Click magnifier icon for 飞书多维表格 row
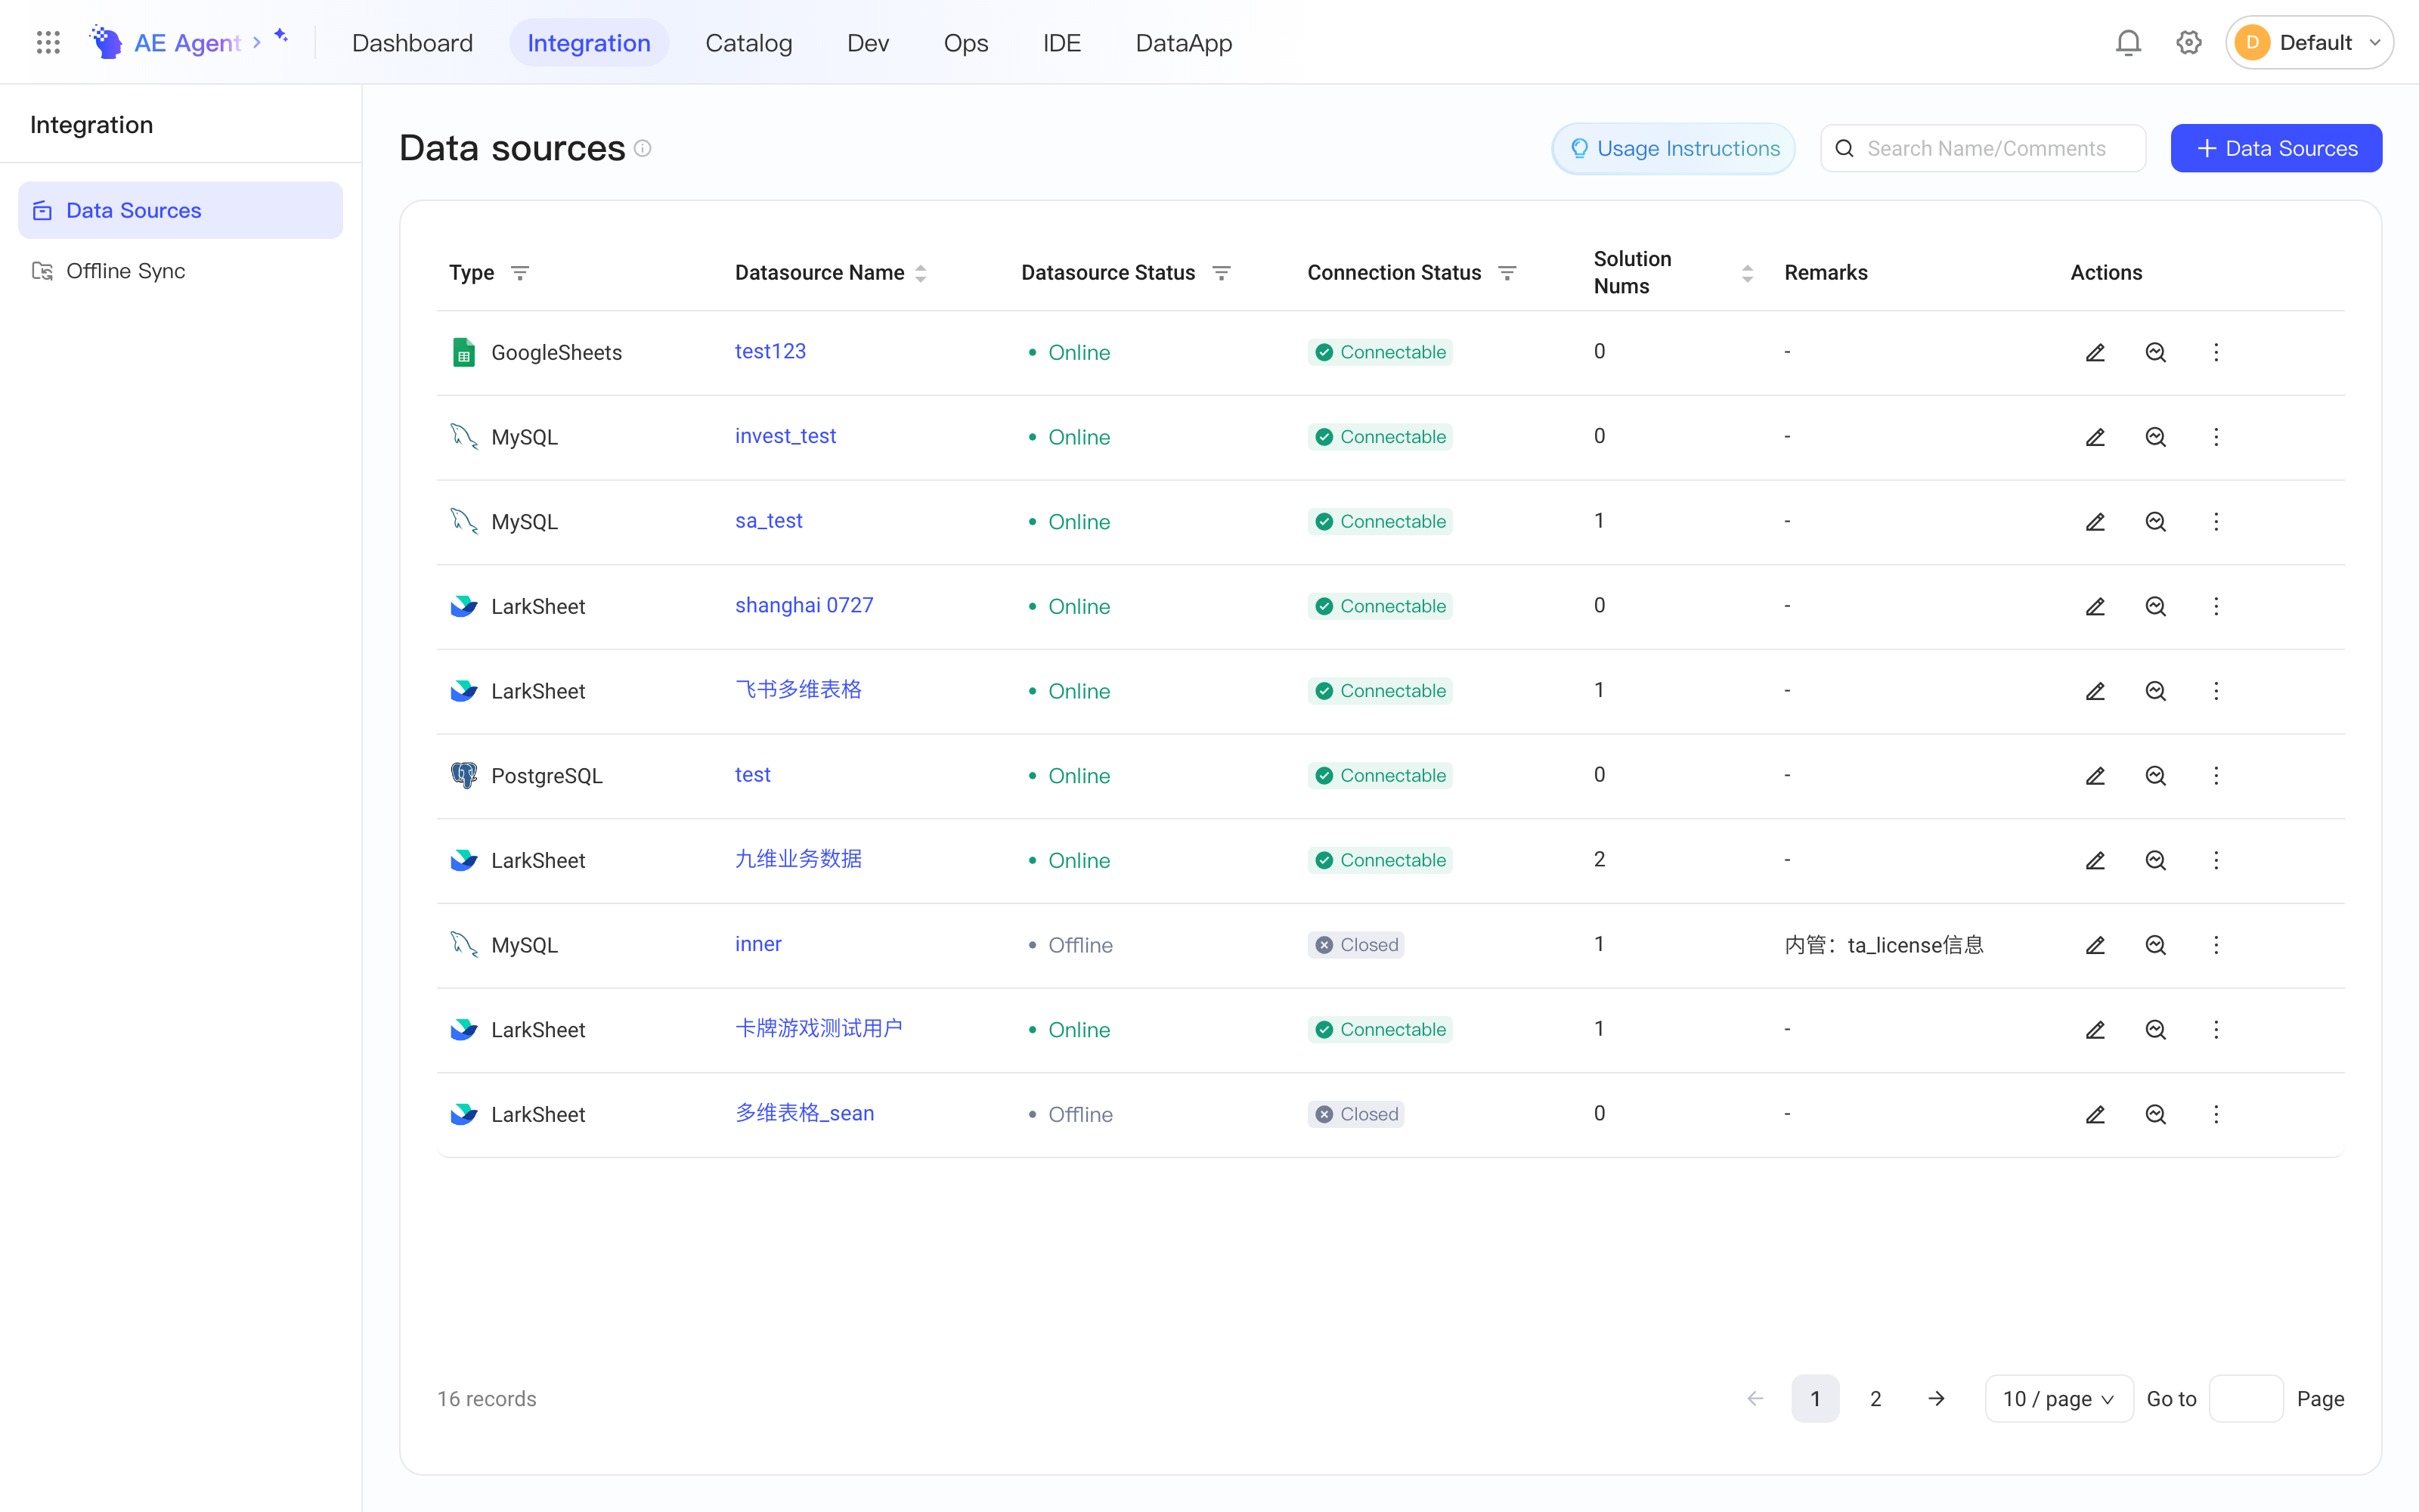This screenshot has height=1512, width=2419. [x=2155, y=691]
